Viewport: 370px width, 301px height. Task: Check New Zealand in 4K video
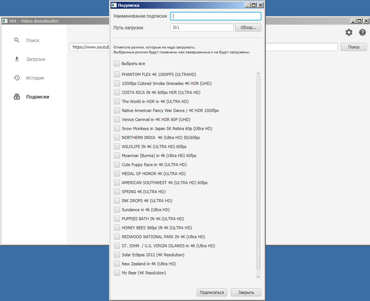tap(117, 263)
